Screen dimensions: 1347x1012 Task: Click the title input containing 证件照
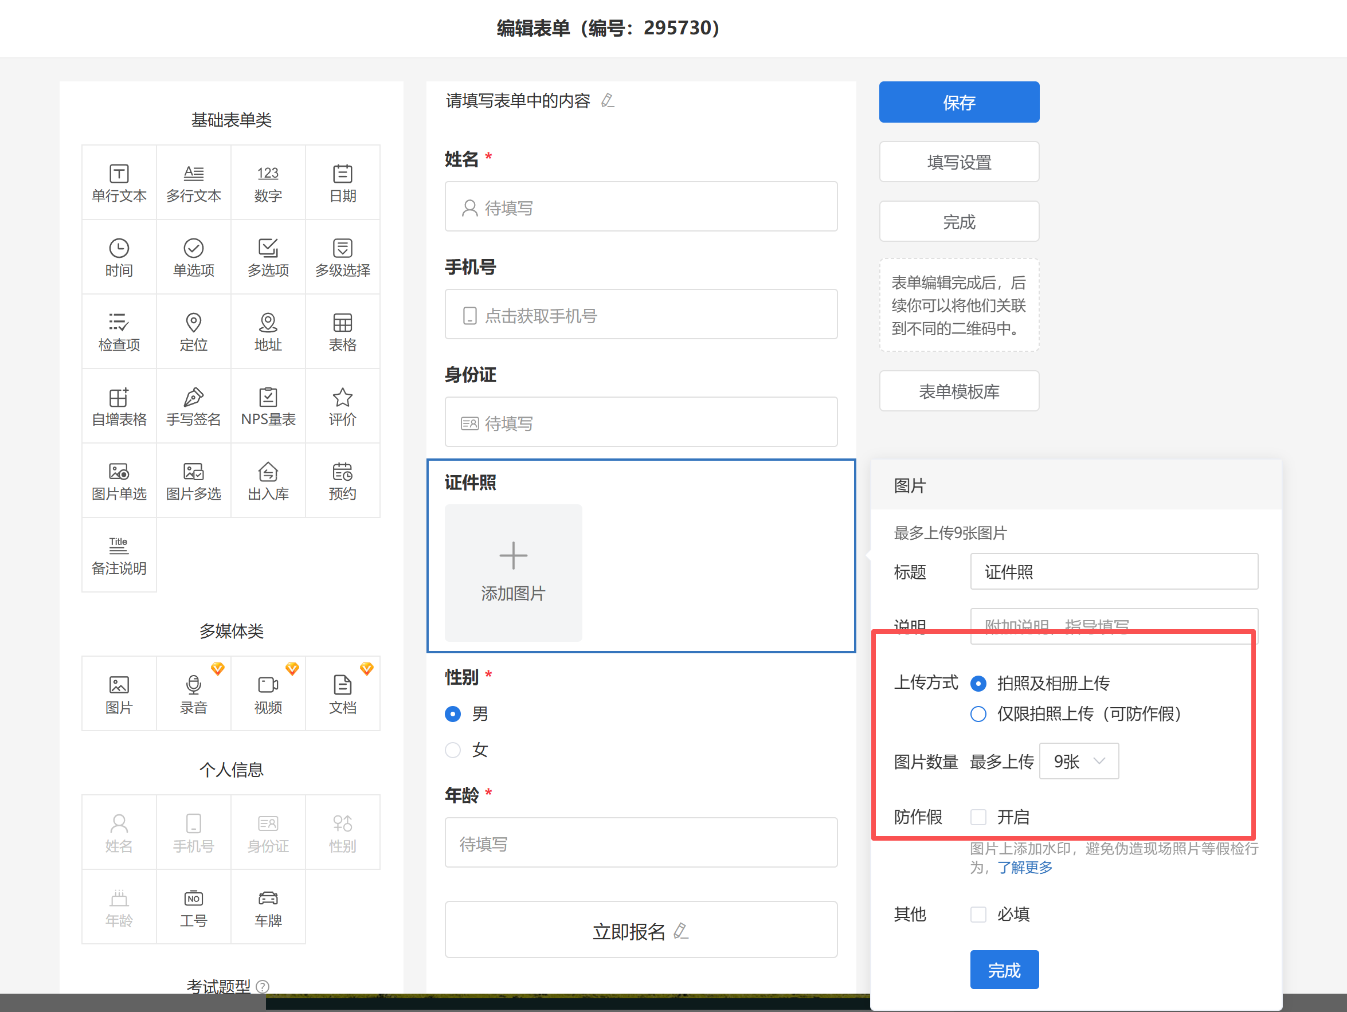click(1113, 572)
